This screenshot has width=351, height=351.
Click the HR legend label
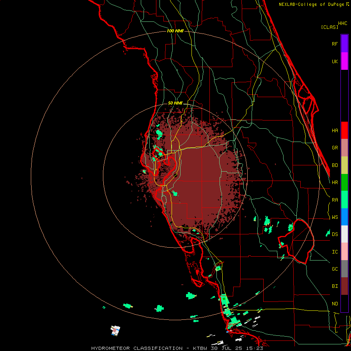[335, 183]
